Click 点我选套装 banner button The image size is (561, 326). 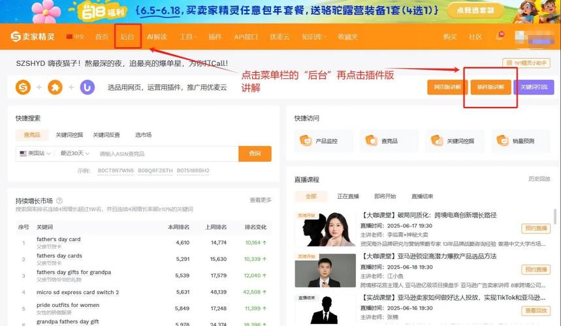click(x=475, y=10)
